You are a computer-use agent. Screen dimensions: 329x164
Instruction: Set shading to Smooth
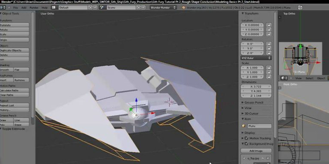pyautogui.click(x=7, y=70)
